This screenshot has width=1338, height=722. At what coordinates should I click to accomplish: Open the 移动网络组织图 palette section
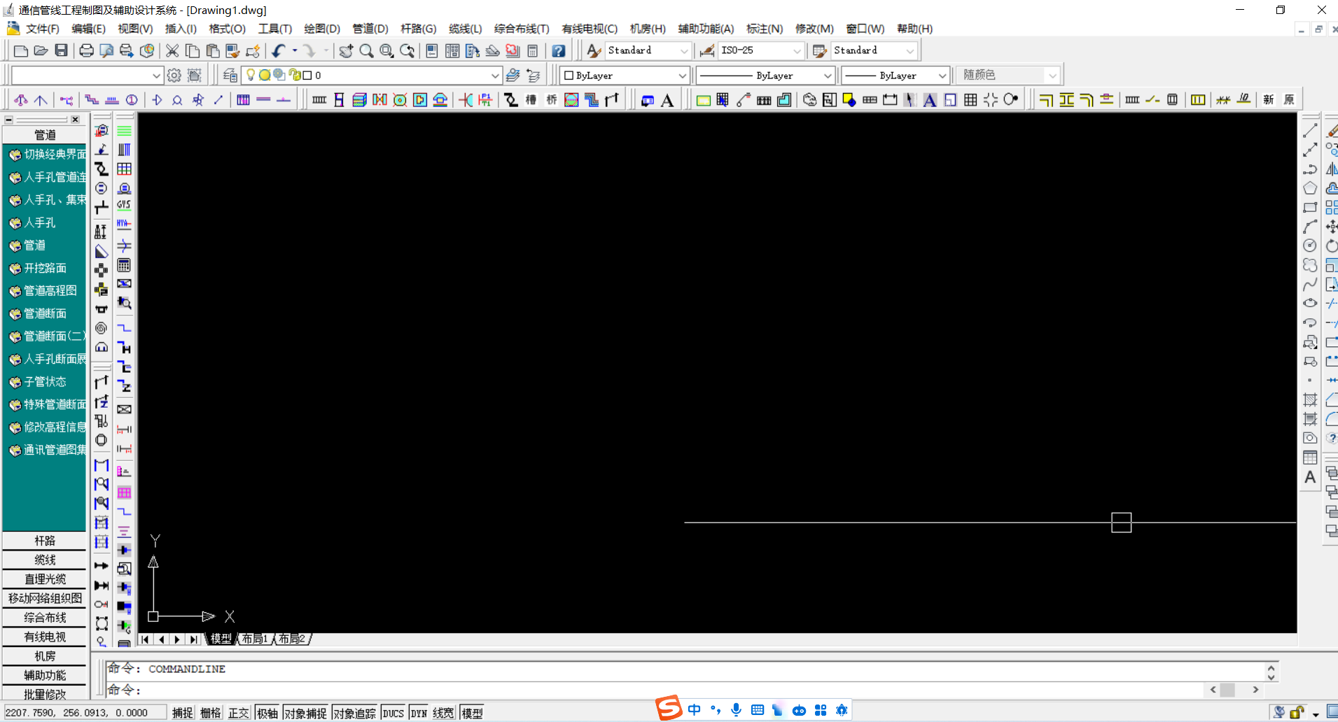coord(45,598)
